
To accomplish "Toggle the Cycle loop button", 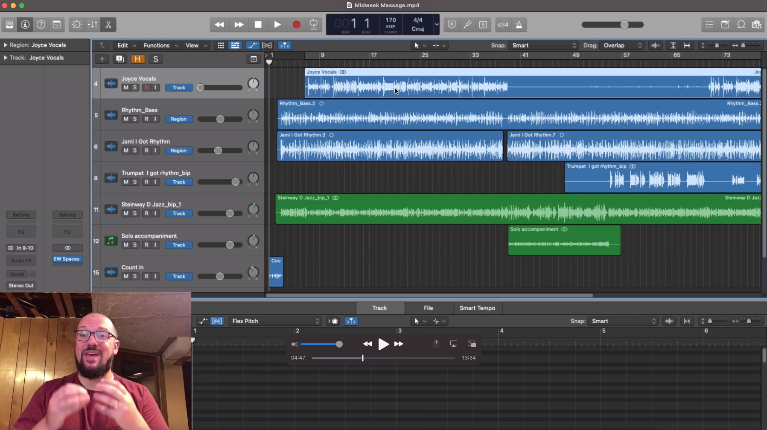I will [314, 25].
